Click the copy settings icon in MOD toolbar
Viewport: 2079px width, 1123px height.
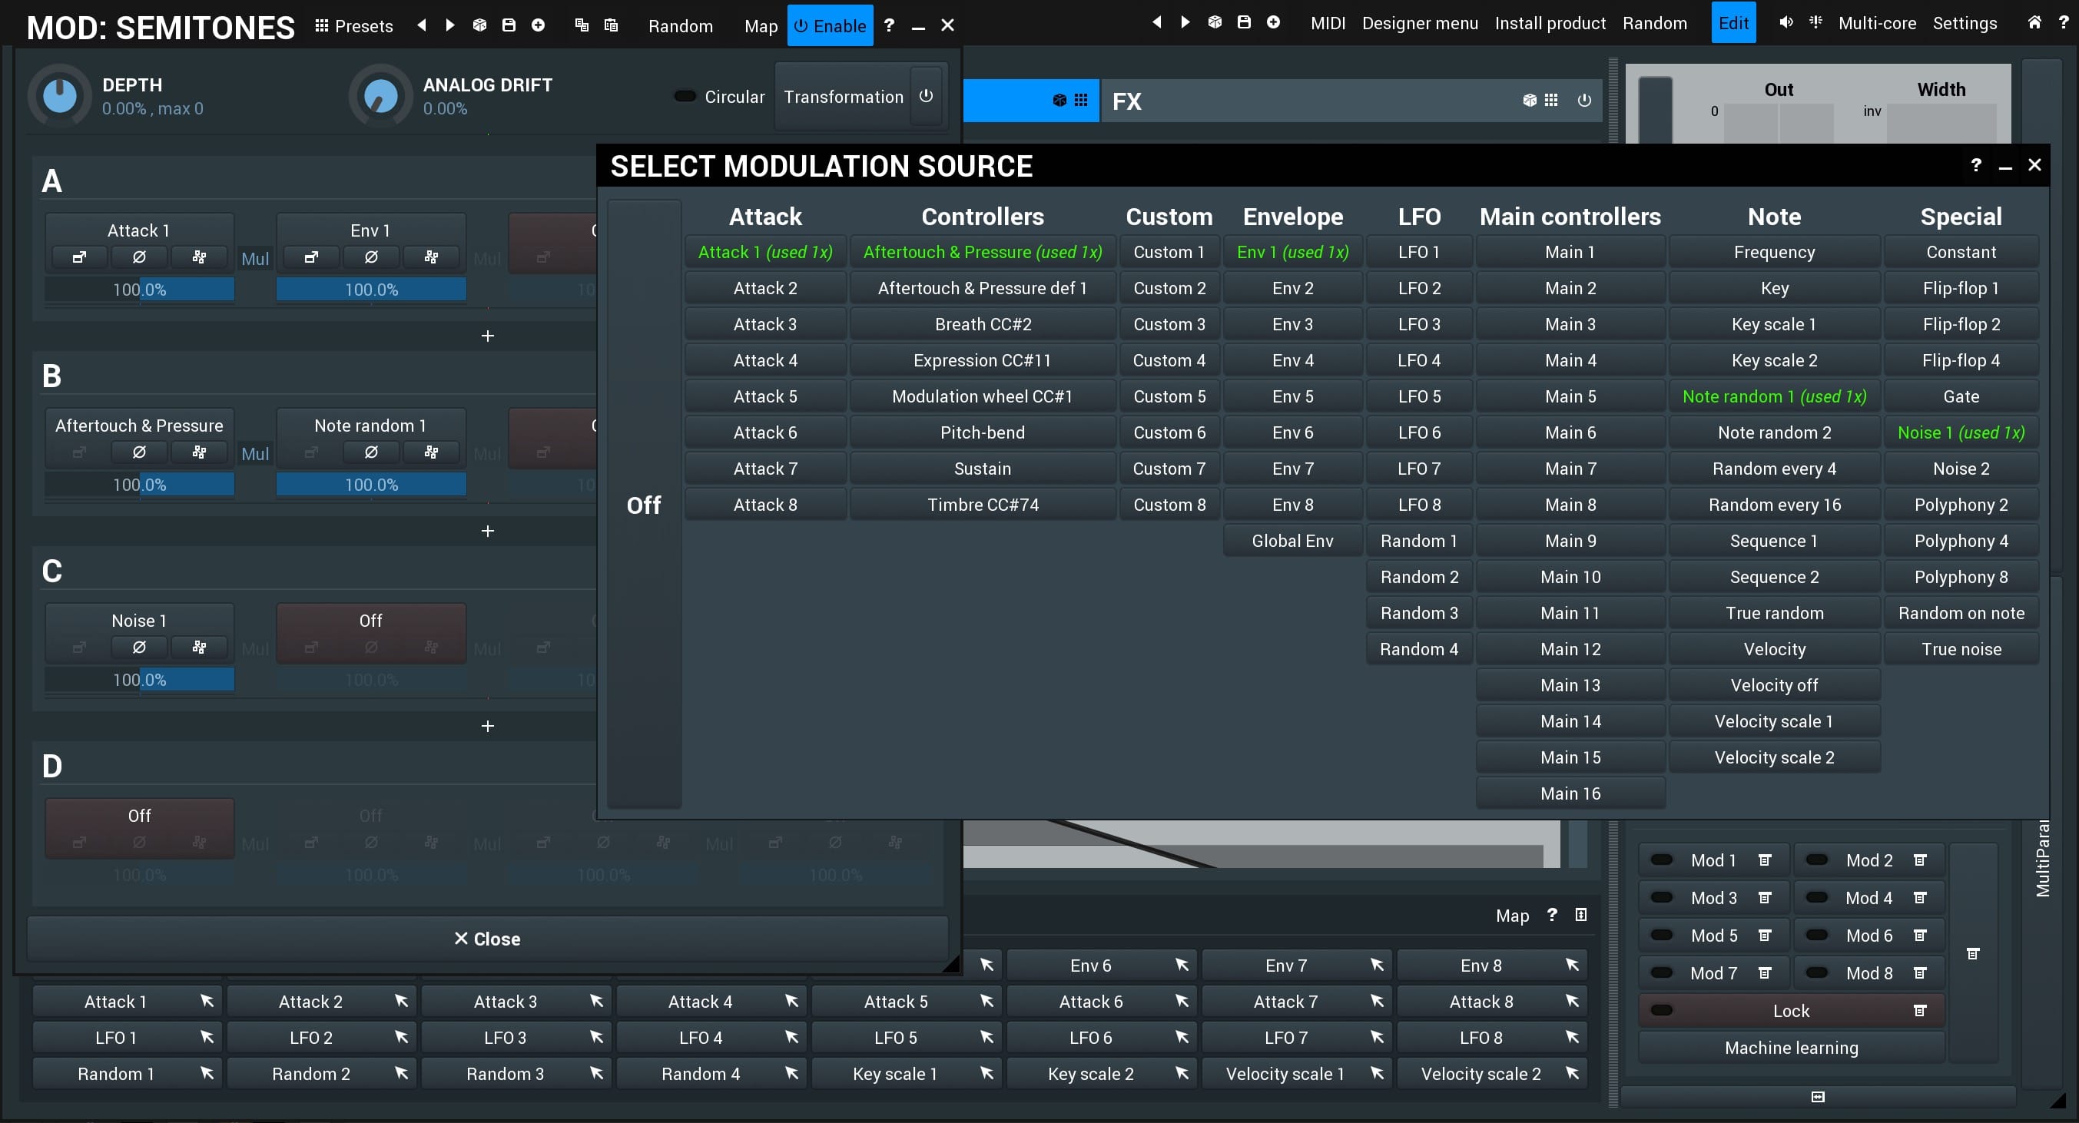click(581, 25)
